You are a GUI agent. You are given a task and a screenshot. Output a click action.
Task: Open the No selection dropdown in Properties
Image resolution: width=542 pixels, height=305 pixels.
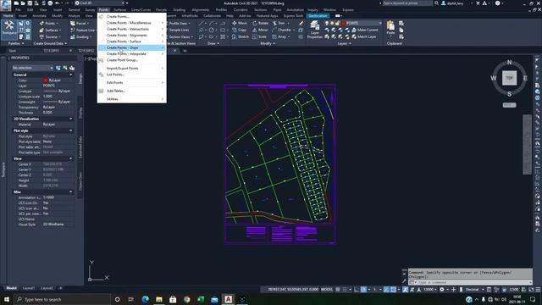33,68
